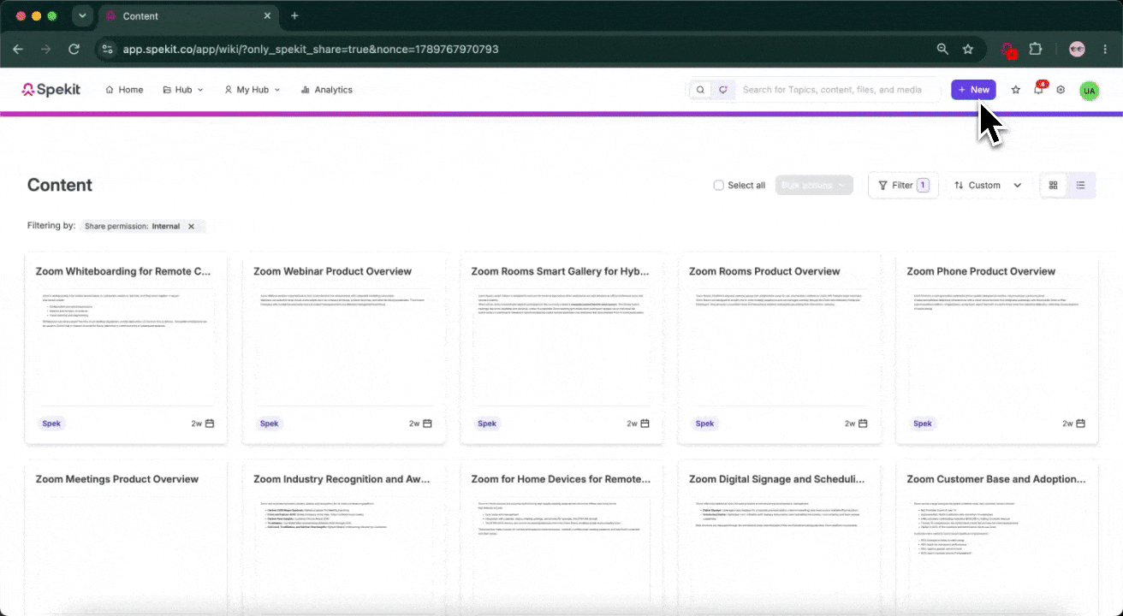The height and width of the screenshot is (616, 1123).
Task: Open Zoom Whiteboarding card preview
Action: coord(126,349)
